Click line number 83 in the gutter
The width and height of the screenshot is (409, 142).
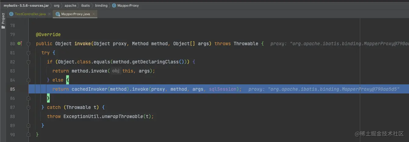tap(13, 71)
